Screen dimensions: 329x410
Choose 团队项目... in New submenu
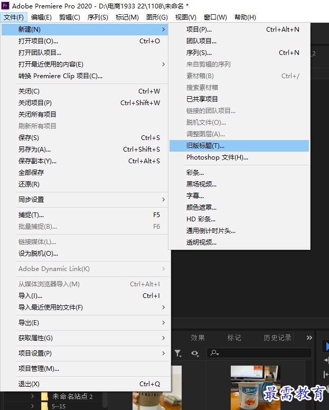(x=239, y=41)
